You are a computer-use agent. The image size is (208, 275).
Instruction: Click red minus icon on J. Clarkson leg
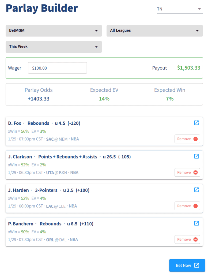point(195,172)
